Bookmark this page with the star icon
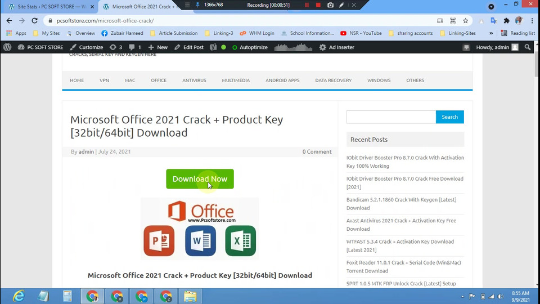 pos(465,21)
